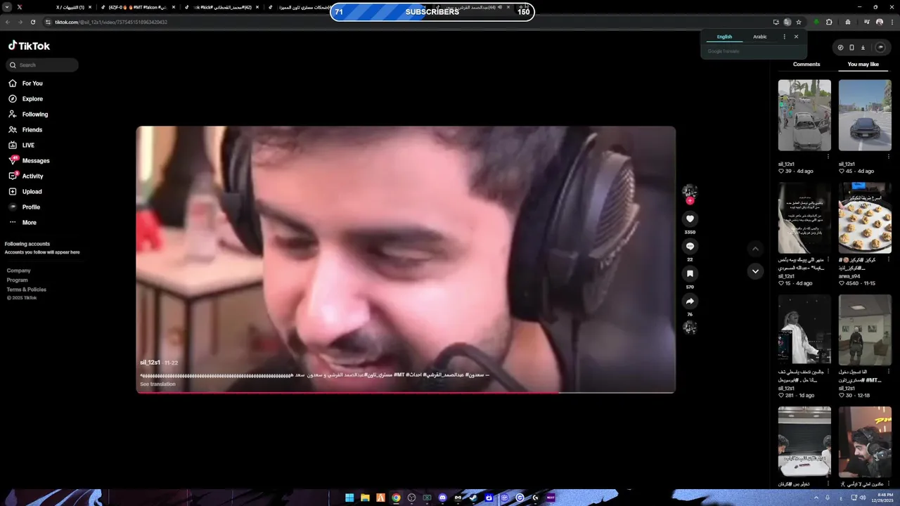Open Steam from the taskbar
This screenshot has height=506, width=900.
(x=473, y=498)
